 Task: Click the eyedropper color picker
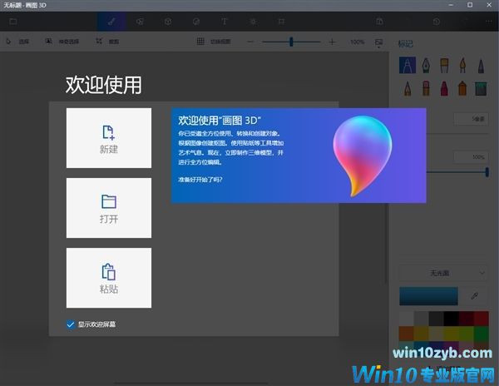click(475, 295)
